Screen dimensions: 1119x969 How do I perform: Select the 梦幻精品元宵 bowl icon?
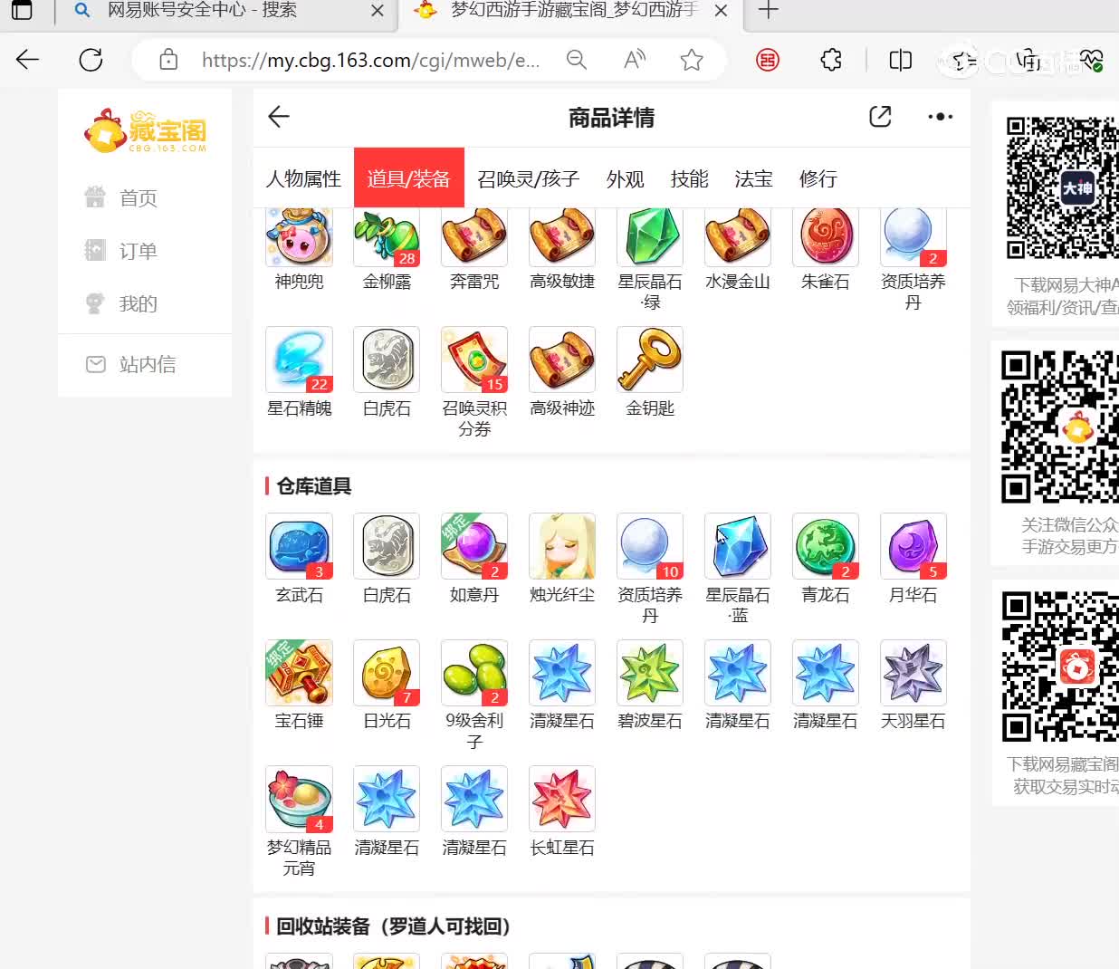299,799
